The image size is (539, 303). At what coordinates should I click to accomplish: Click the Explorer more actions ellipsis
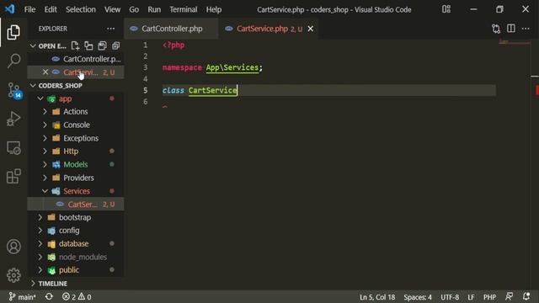[110, 29]
